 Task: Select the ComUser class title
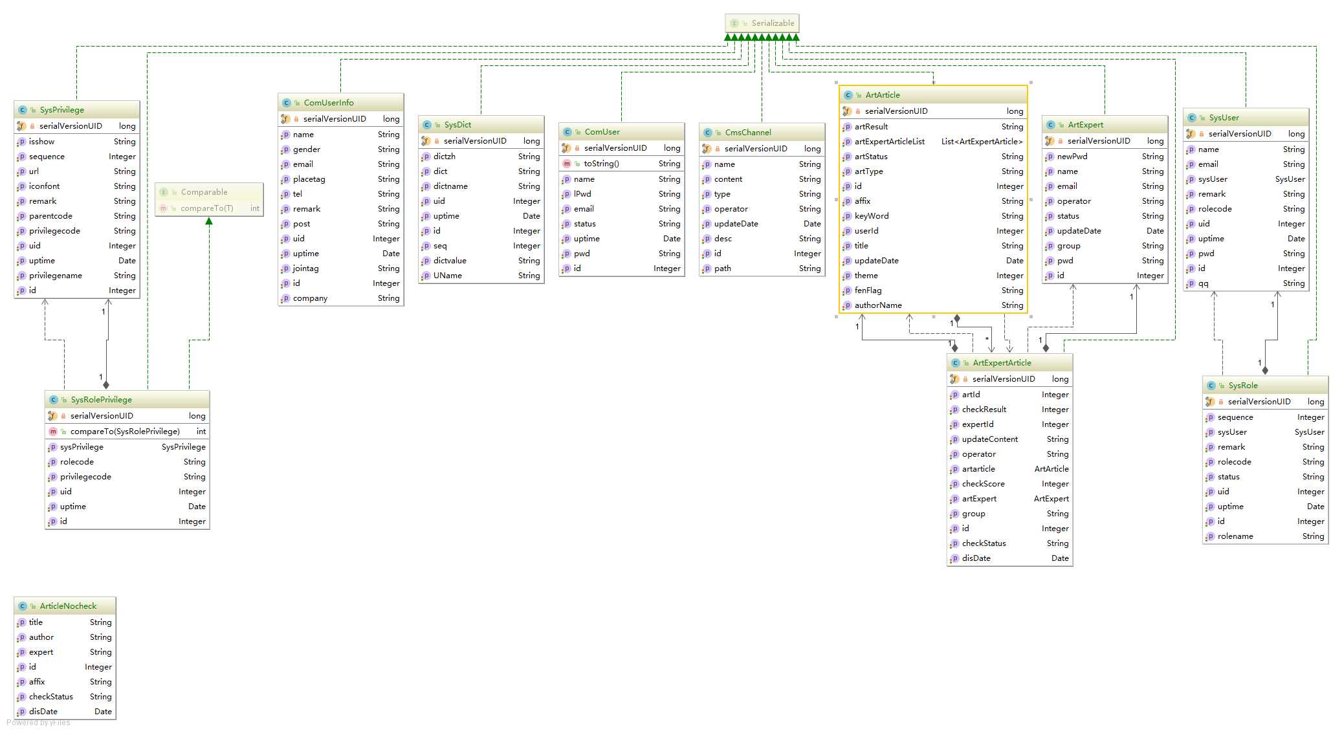click(x=602, y=132)
